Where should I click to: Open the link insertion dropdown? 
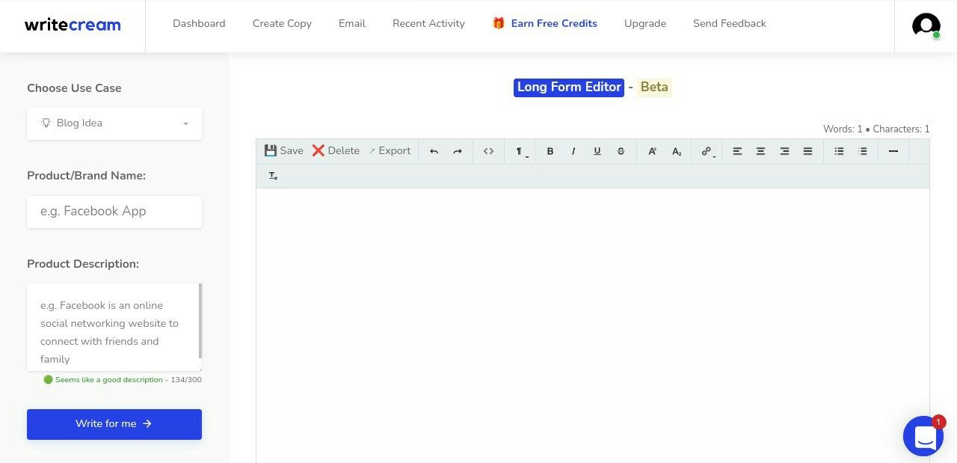point(706,150)
